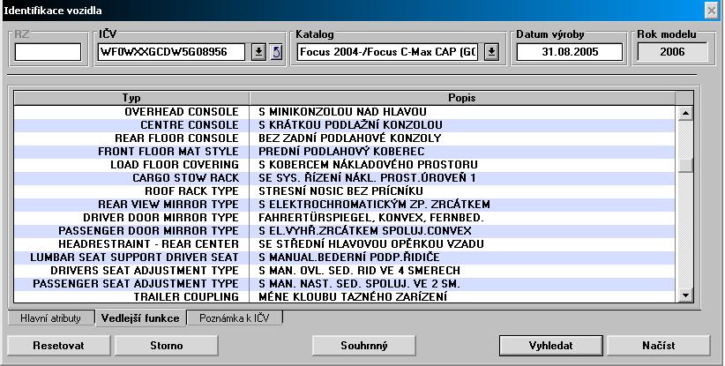Click the scrollbar up arrow in the list
The width and height of the screenshot is (725, 366).
pyautogui.click(x=684, y=113)
